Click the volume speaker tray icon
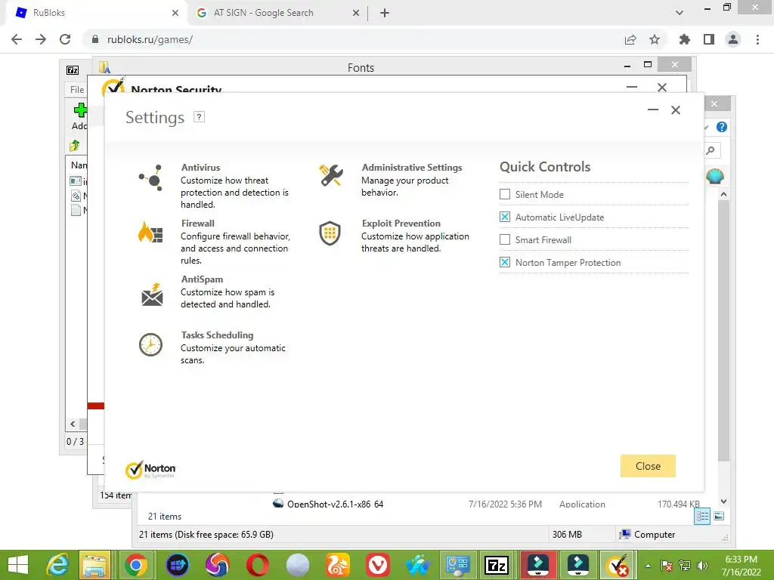 tap(702, 566)
